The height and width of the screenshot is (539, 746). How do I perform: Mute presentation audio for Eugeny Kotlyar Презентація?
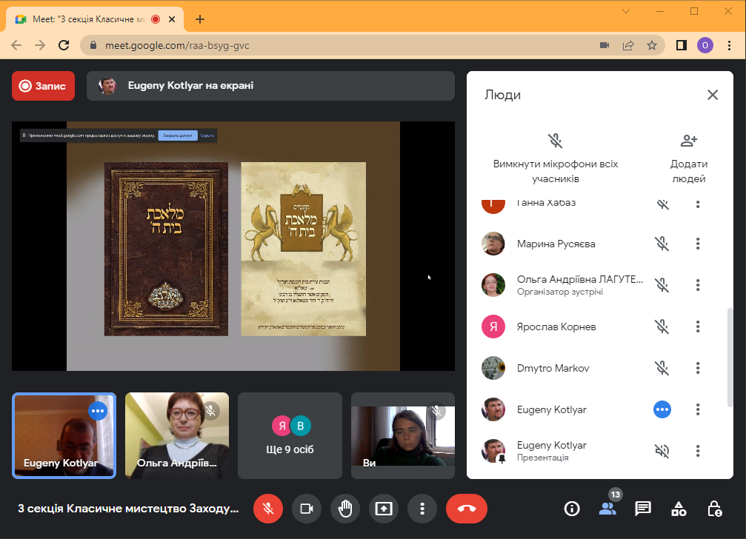pyautogui.click(x=662, y=451)
